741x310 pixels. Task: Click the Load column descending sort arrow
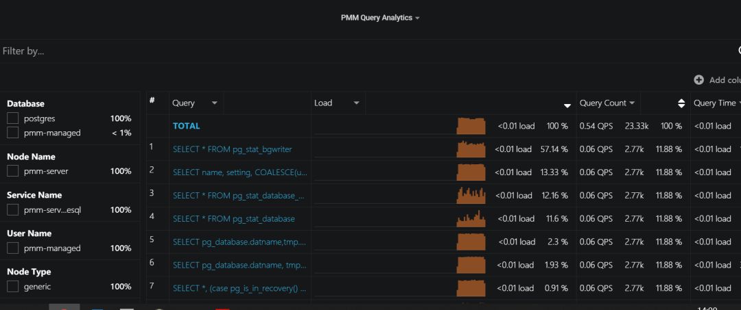click(x=567, y=105)
